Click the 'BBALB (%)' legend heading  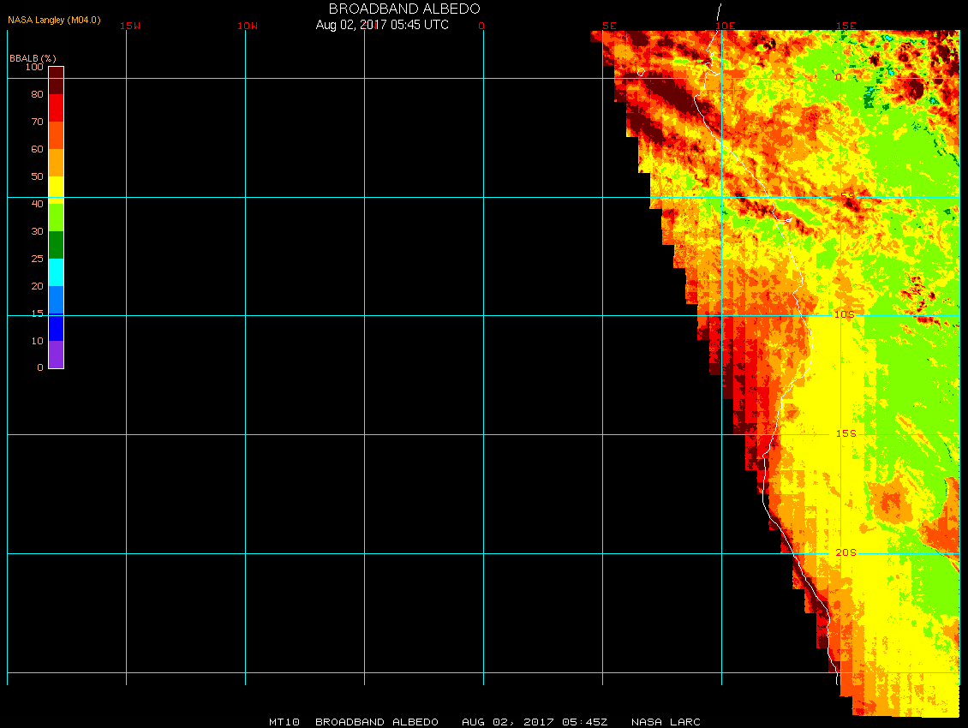33,58
